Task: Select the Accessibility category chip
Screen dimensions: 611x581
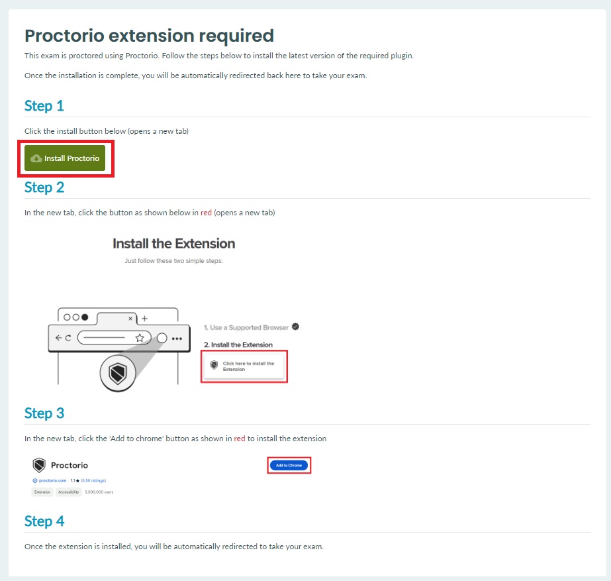Action: point(68,490)
